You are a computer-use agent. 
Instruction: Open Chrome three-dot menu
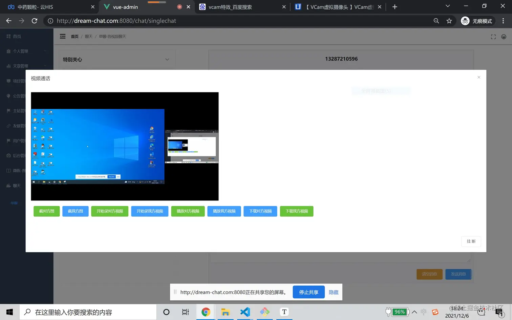[x=503, y=21]
